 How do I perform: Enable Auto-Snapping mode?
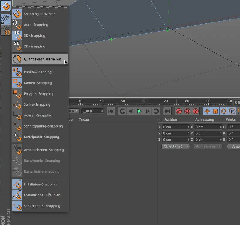tap(40, 25)
